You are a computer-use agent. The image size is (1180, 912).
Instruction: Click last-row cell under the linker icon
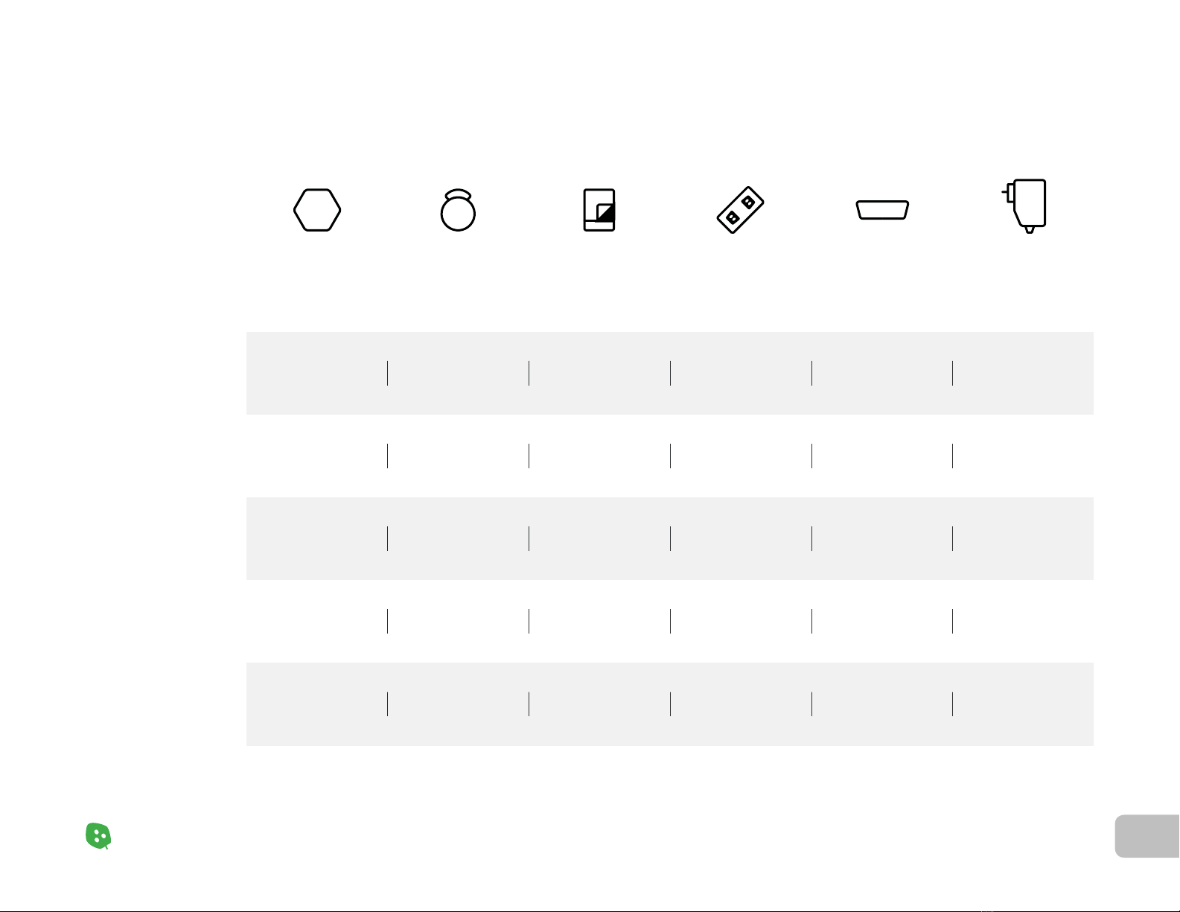coord(741,704)
